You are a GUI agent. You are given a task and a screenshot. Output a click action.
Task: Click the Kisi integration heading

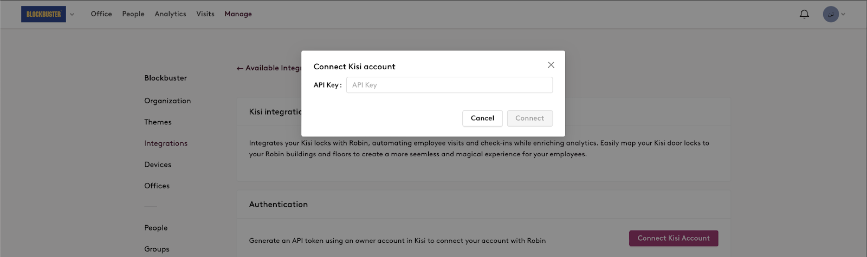pyautogui.click(x=275, y=112)
